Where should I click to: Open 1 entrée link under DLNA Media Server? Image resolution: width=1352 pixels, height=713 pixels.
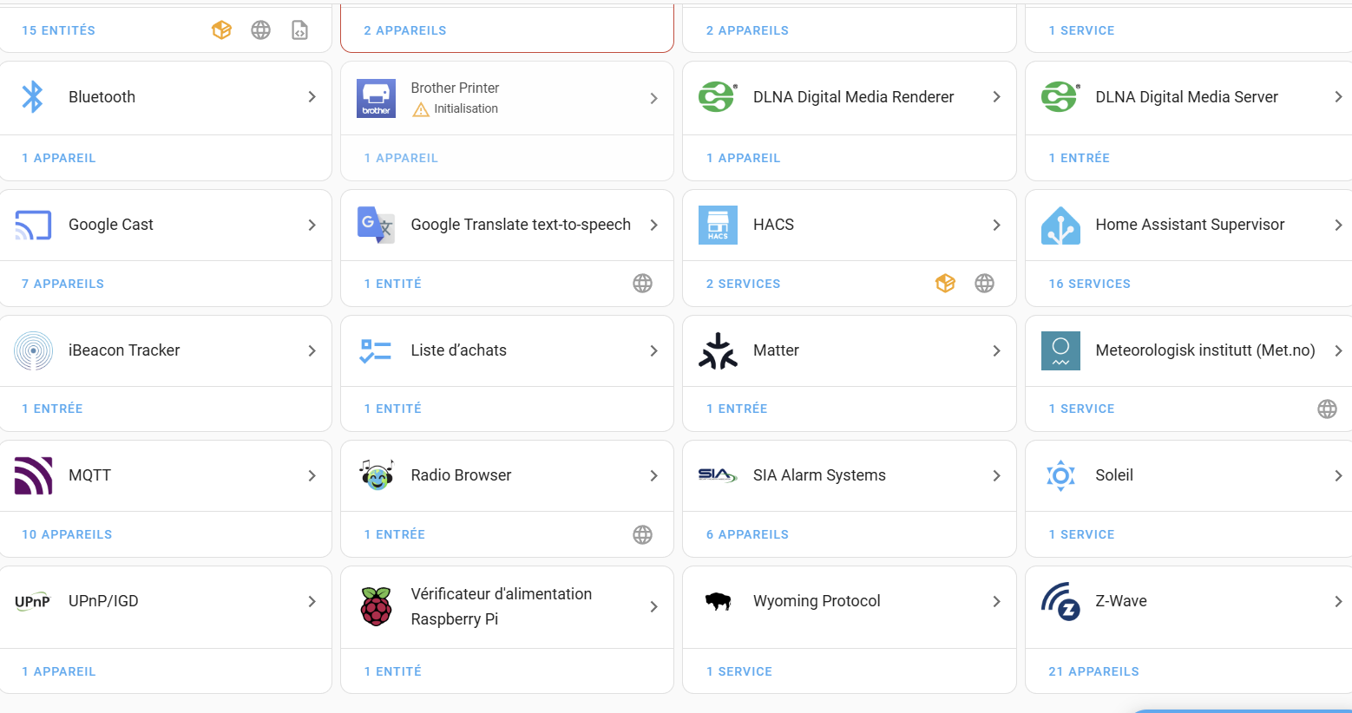tap(1079, 158)
